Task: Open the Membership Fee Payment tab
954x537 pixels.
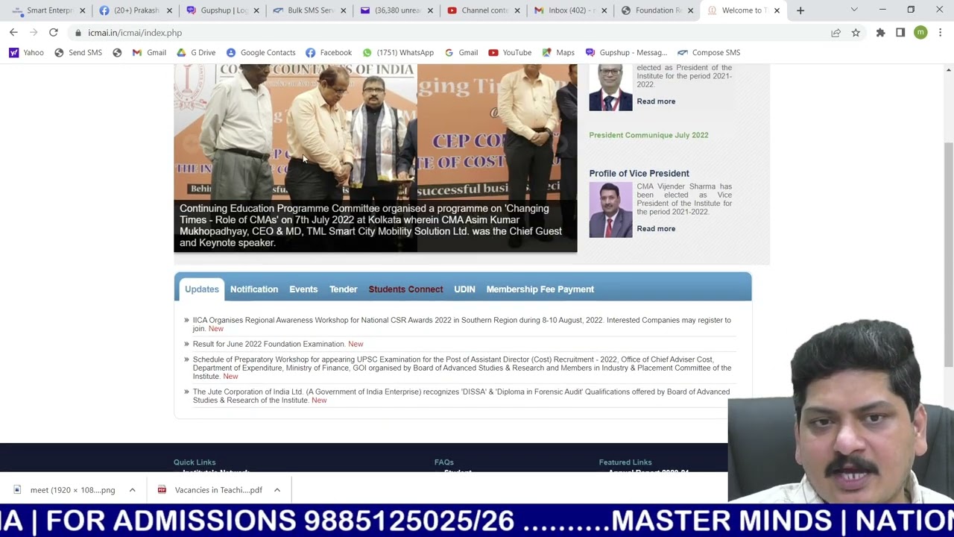Action: pos(540,289)
